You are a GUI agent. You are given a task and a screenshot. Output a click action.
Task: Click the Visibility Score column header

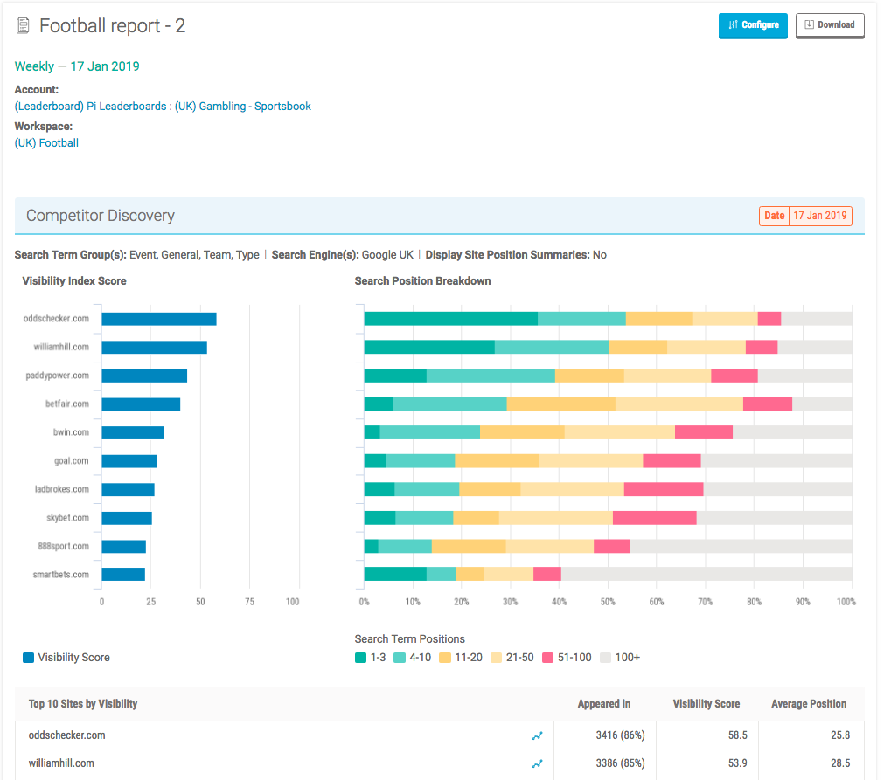707,704
